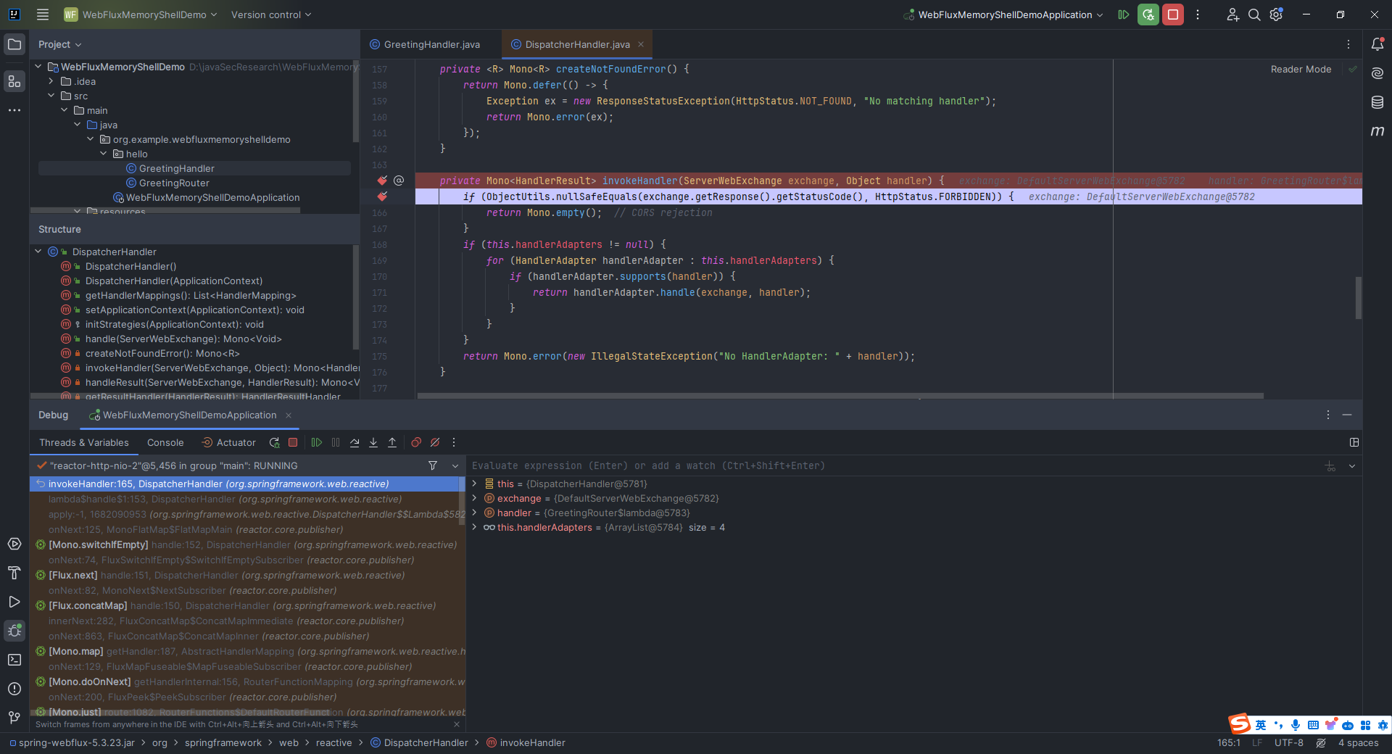Expand the exchange variable node
The image size is (1392, 754).
tap(475, 498)
